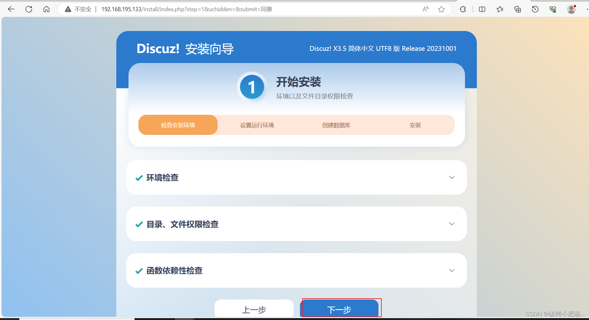
Task: Select the 检查安装环境 step tab
Action: coord(178,125)
